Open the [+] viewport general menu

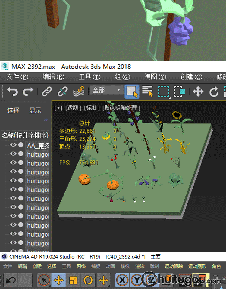click(x=58, y=108)
